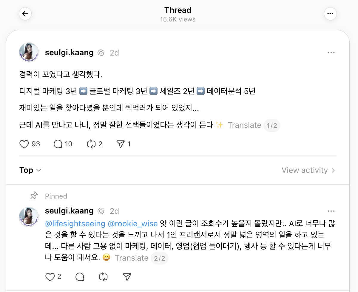Open the thread options via the top-right ellipsis
The height and width of the screenshot is (292, 358).
[330, 13]
